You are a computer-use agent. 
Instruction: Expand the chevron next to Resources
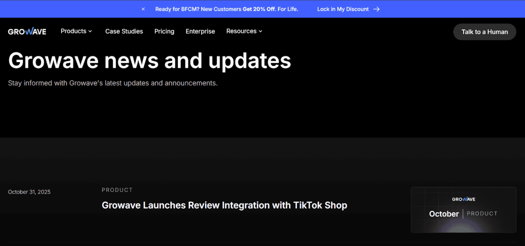click(x=260, y=31)
